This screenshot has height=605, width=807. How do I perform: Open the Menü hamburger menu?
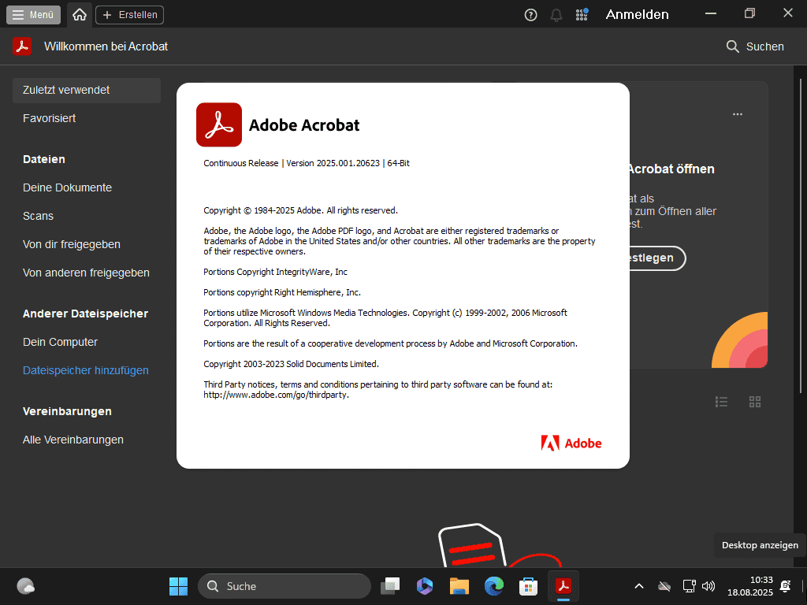[x=35, y=14]
